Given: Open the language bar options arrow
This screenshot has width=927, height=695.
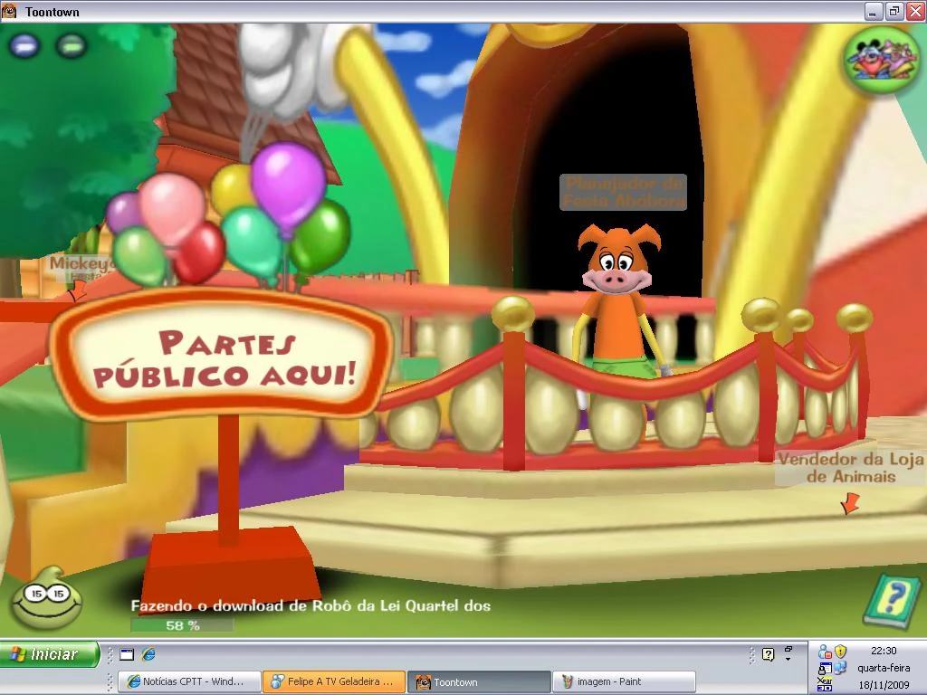Looking at the screenshot, I should click(x=788, y=659).
